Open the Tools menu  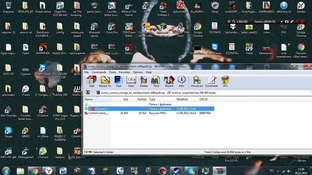(113, 72)
